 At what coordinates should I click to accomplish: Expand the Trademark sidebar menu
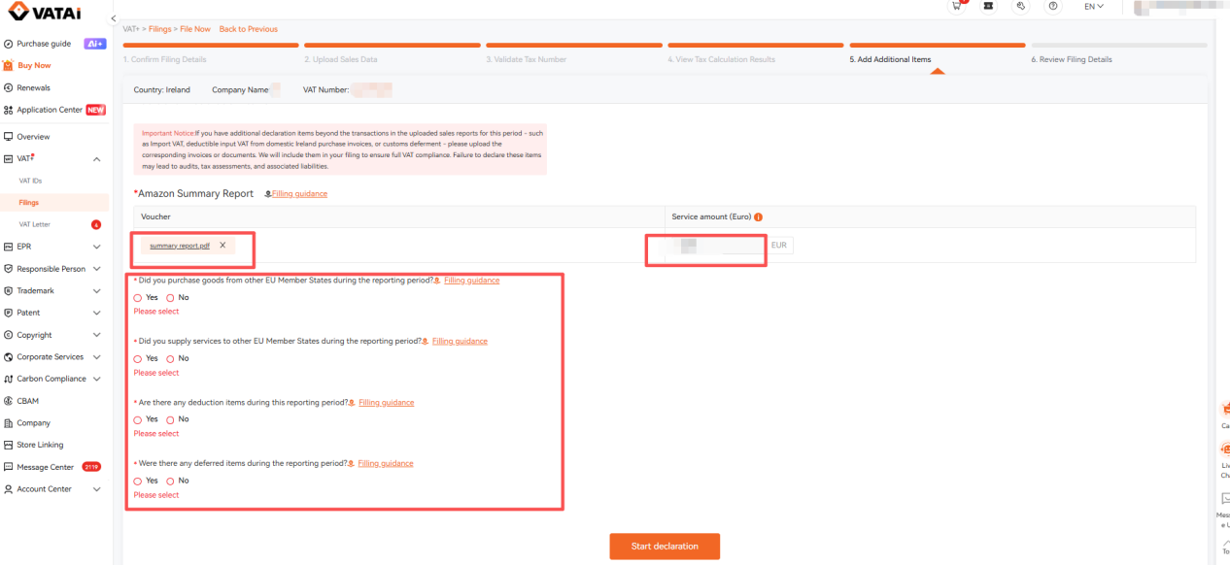[96, 291]
